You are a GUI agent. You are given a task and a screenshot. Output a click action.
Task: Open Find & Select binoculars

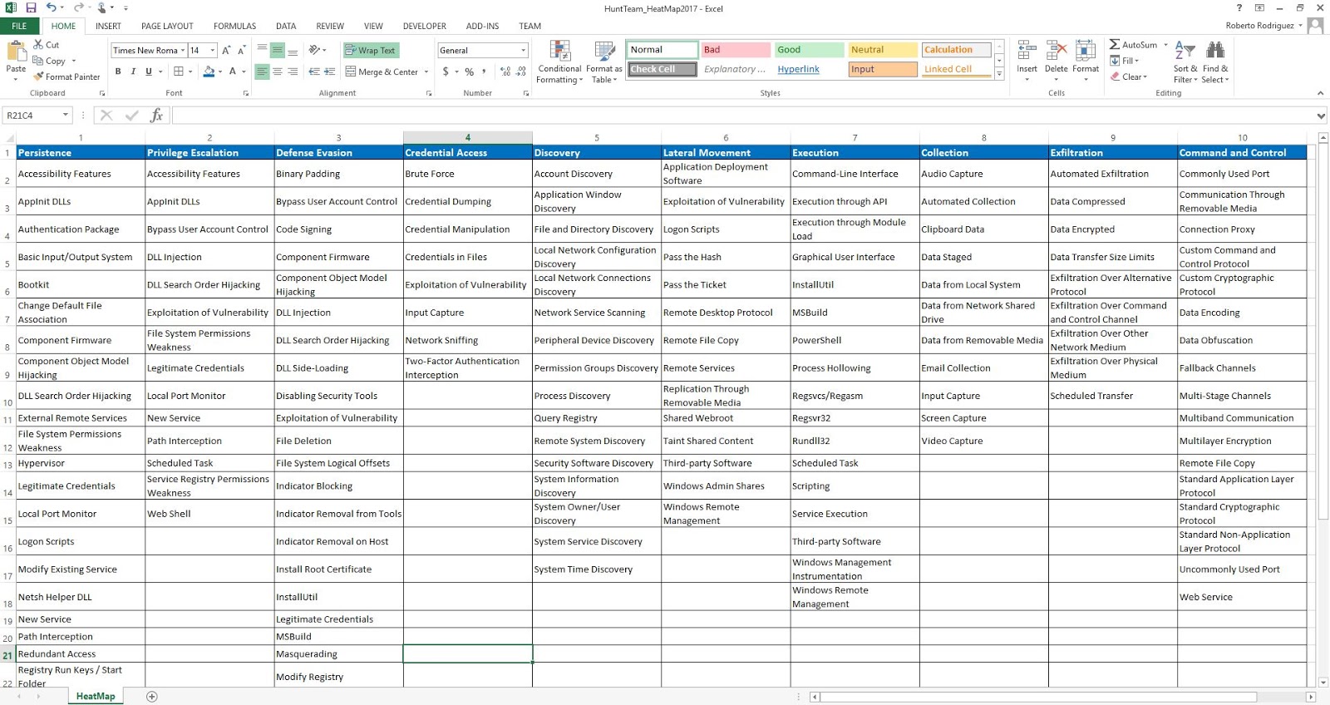1215,62
